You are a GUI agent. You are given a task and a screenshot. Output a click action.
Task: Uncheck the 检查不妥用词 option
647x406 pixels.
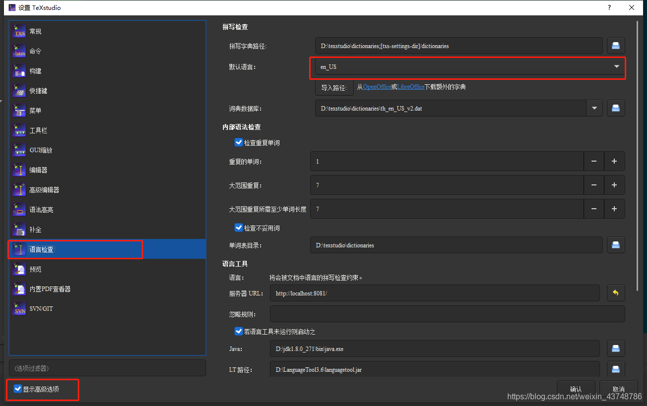239,228
